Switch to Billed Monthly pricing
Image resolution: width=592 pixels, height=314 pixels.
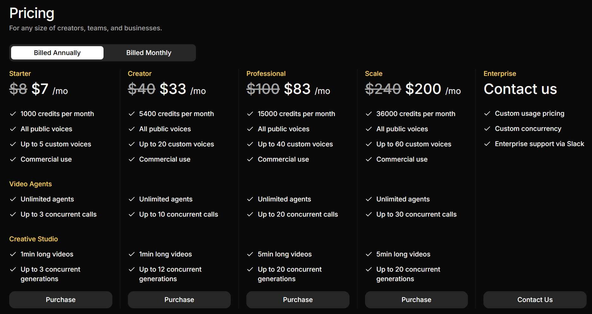pyautogui.click(x=149, y=53)
